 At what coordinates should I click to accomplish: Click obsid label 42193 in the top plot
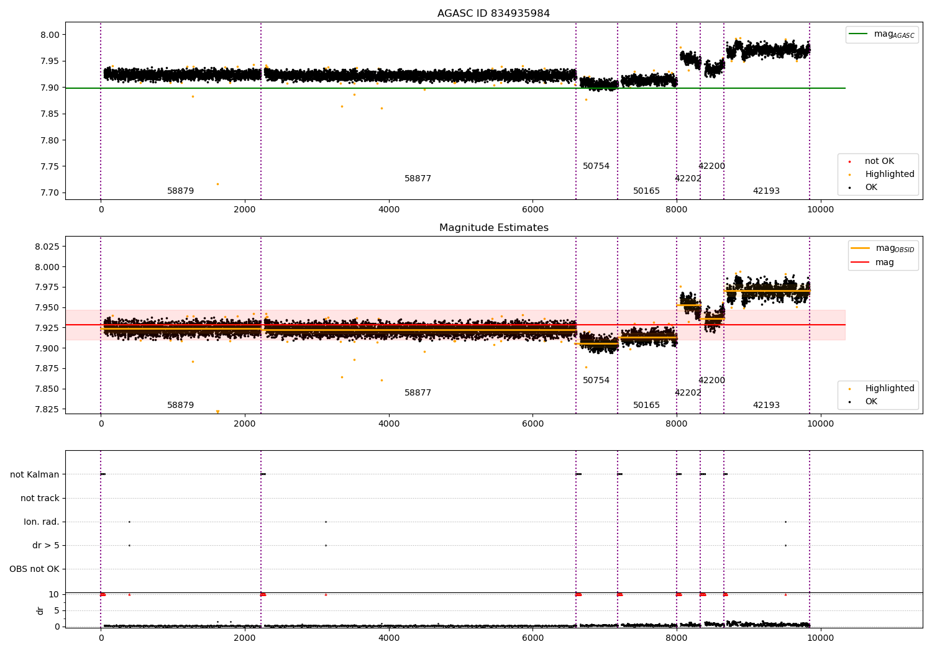point(766,191)
